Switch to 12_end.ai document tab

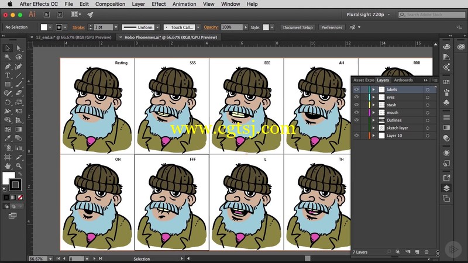pos(74,37)
